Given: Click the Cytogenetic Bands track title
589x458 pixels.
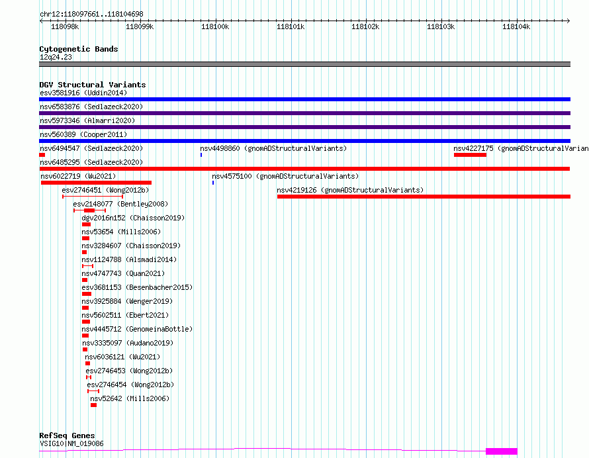Looking at the screenshot, I should [79, 49].
